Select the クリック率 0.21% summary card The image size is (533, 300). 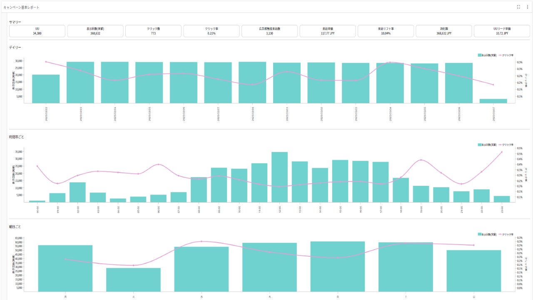pos(212,31)
